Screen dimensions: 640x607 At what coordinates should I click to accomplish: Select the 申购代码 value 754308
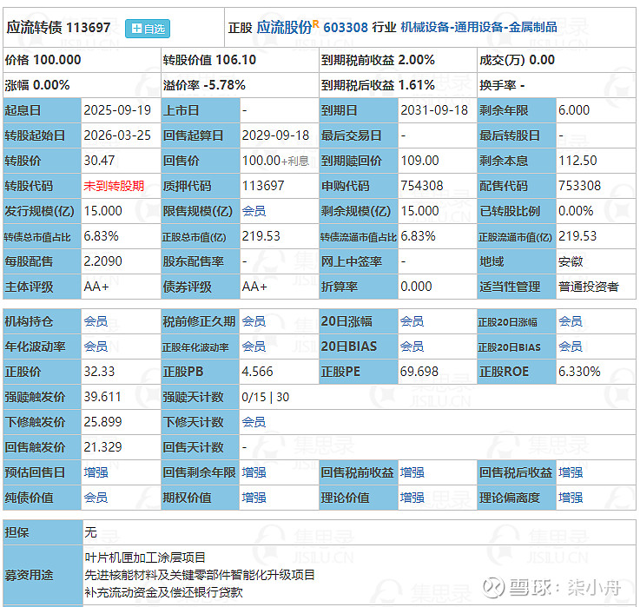(x=422, y=186)
